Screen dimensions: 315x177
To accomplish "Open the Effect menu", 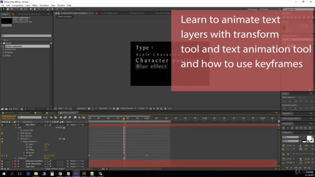I will pos(35,5).
